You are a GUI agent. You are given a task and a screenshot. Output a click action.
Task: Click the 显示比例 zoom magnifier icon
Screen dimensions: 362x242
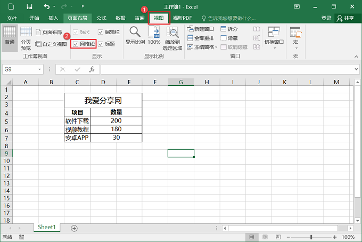[x=135, y=35]
